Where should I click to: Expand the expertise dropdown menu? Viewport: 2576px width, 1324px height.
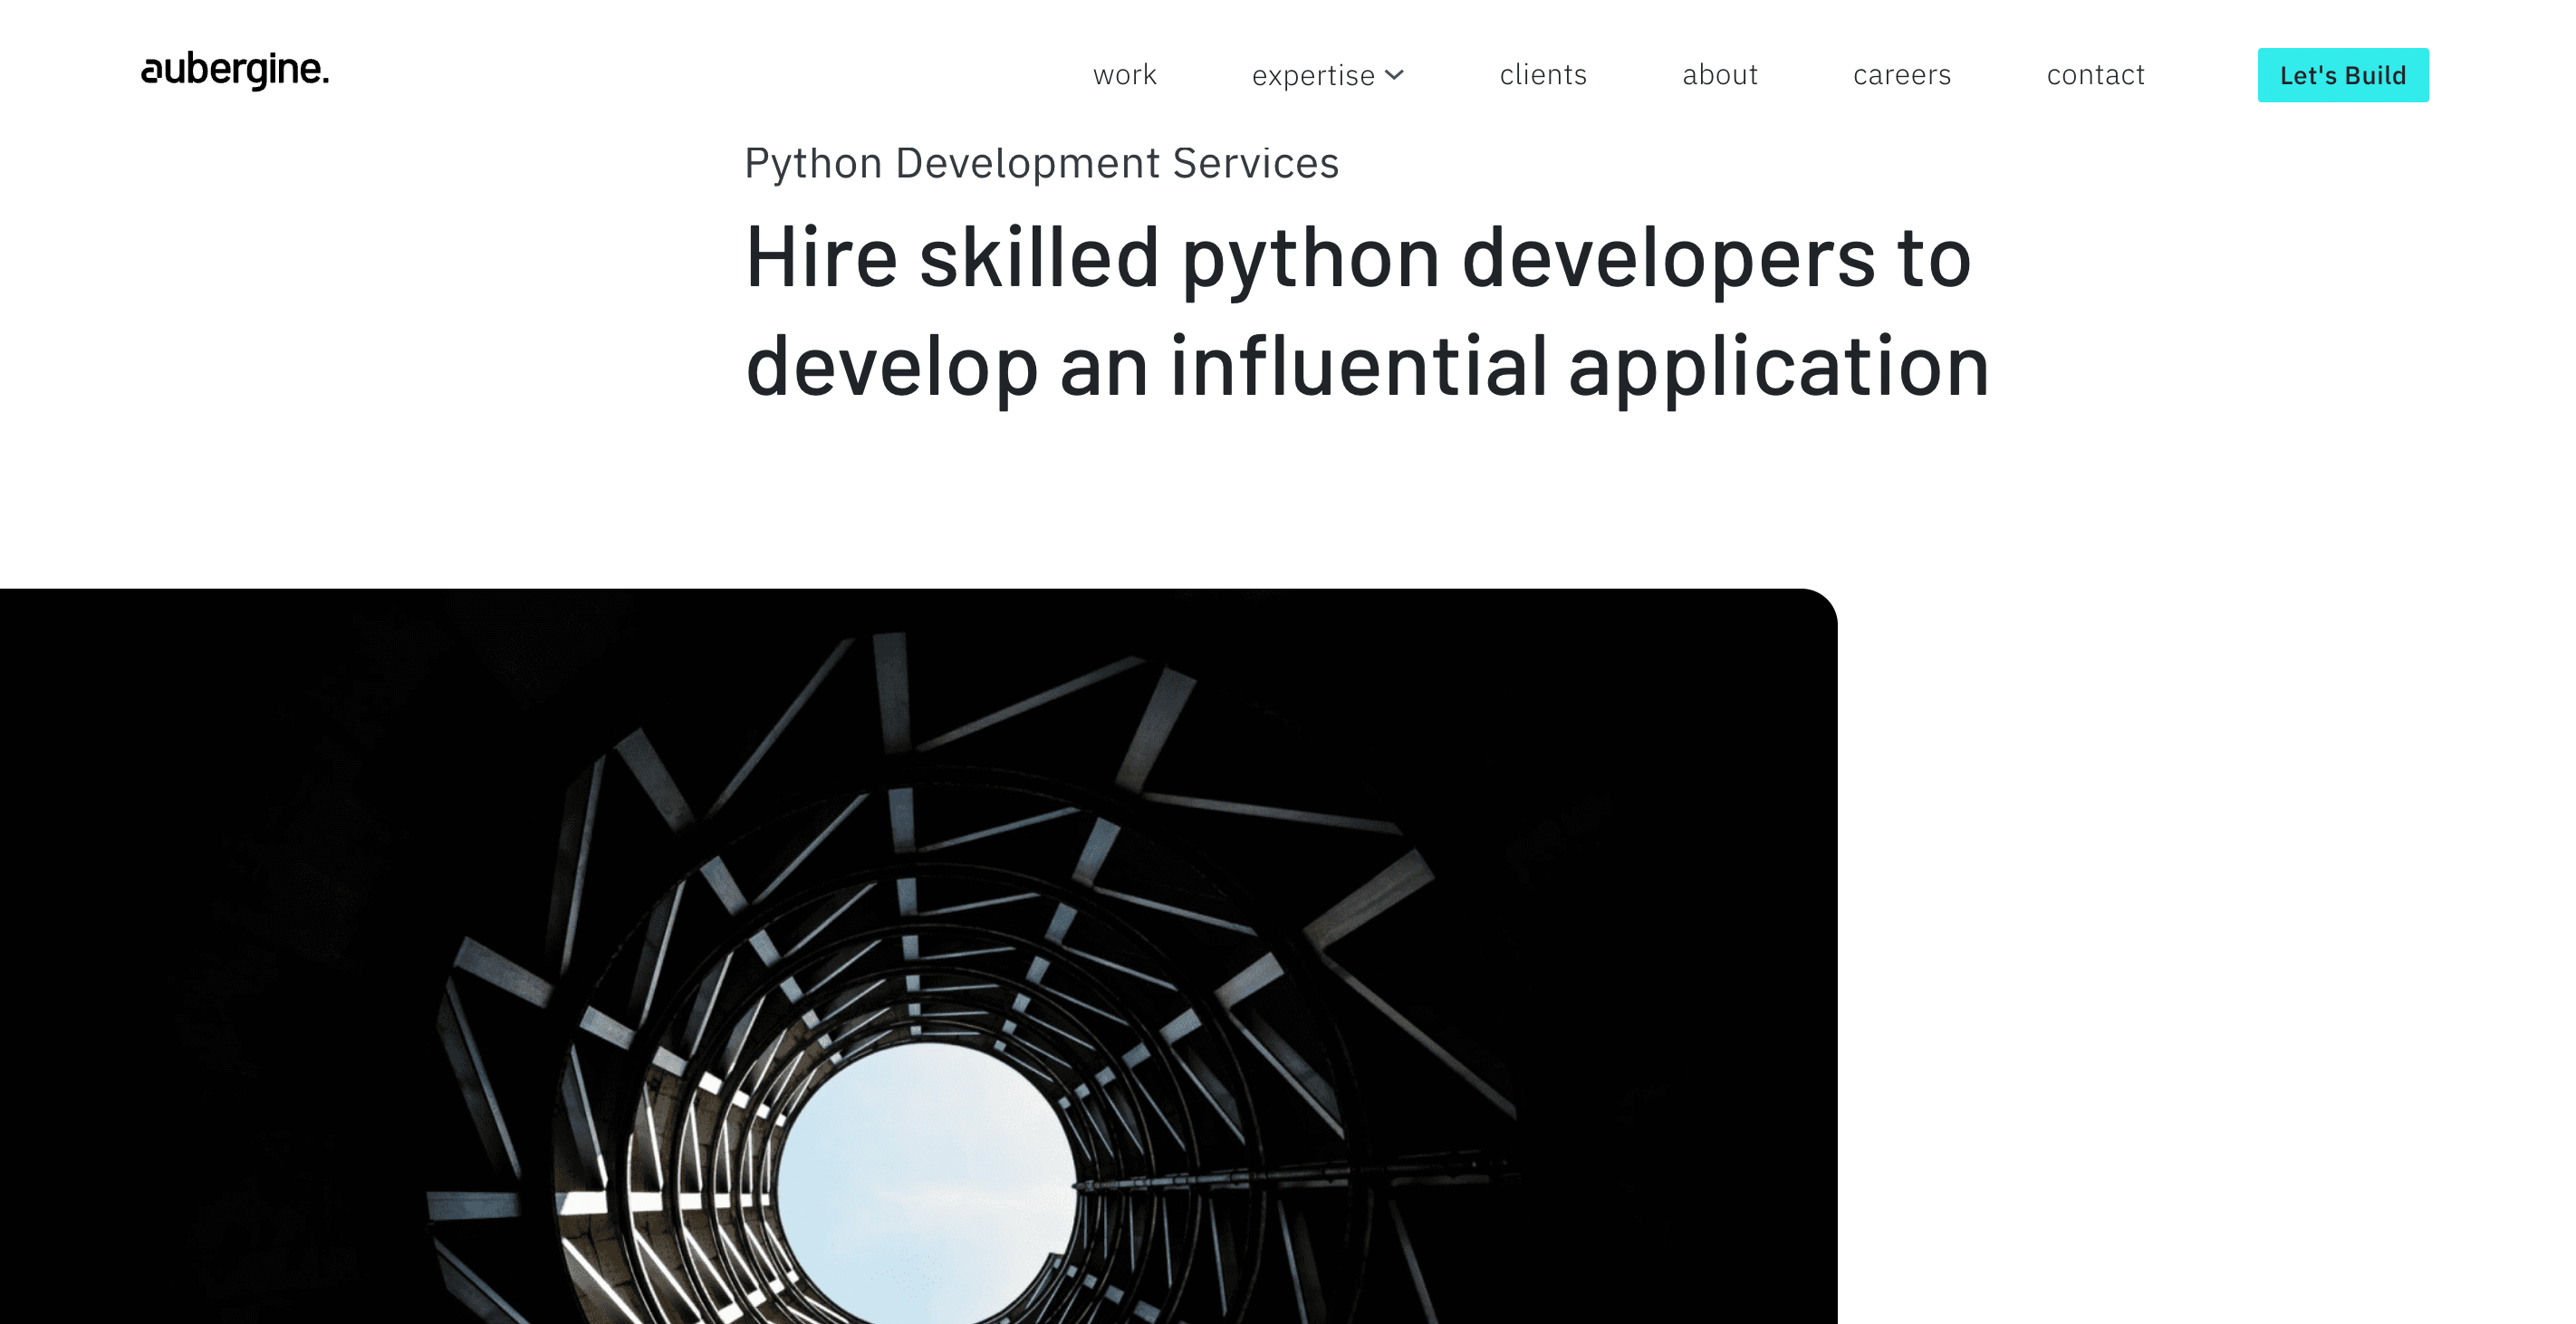tap(1328, 76)
